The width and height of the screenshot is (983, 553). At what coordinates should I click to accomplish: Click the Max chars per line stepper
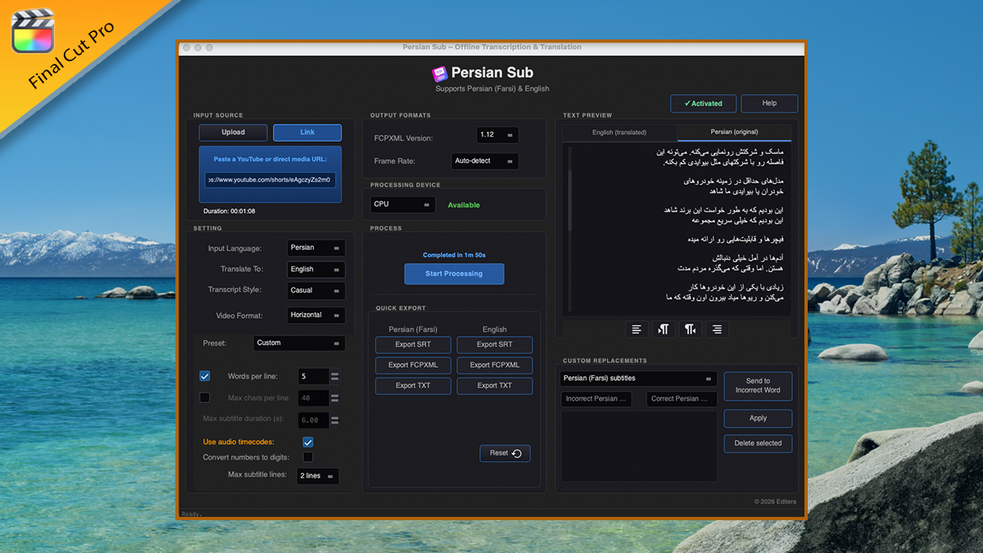(x=334, y=397)
